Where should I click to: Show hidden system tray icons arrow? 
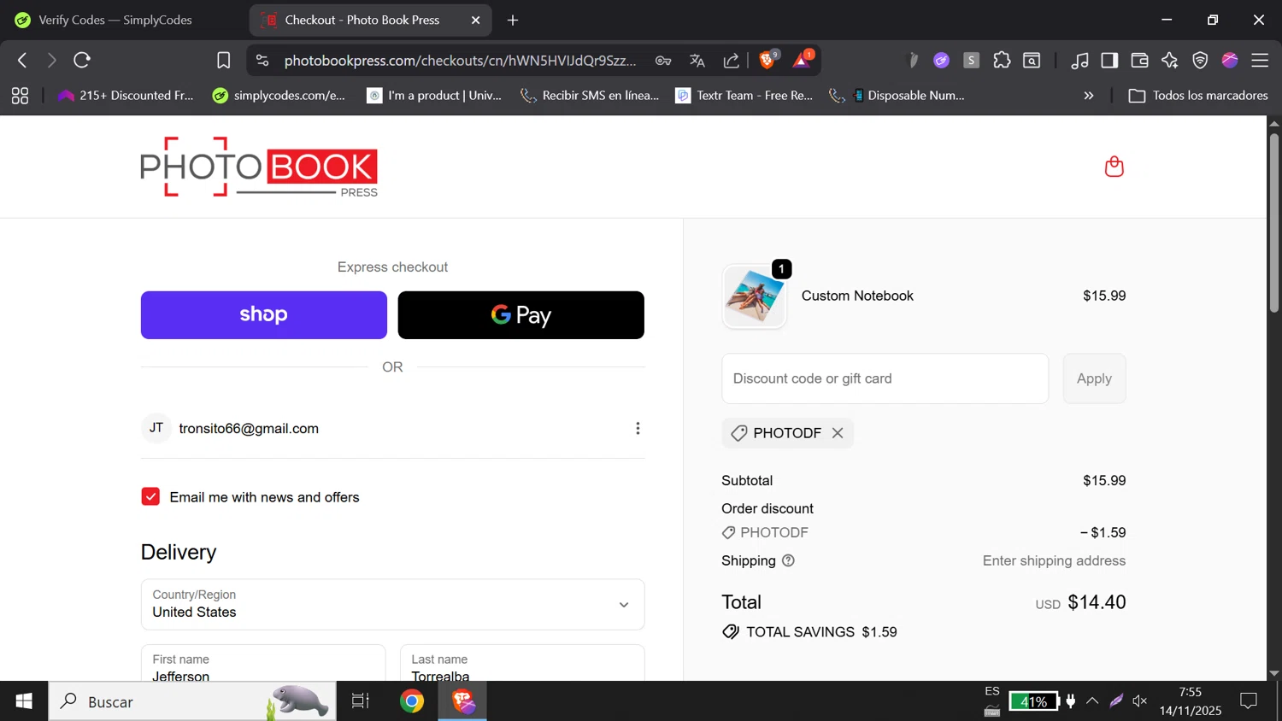tap(1092, 701)
